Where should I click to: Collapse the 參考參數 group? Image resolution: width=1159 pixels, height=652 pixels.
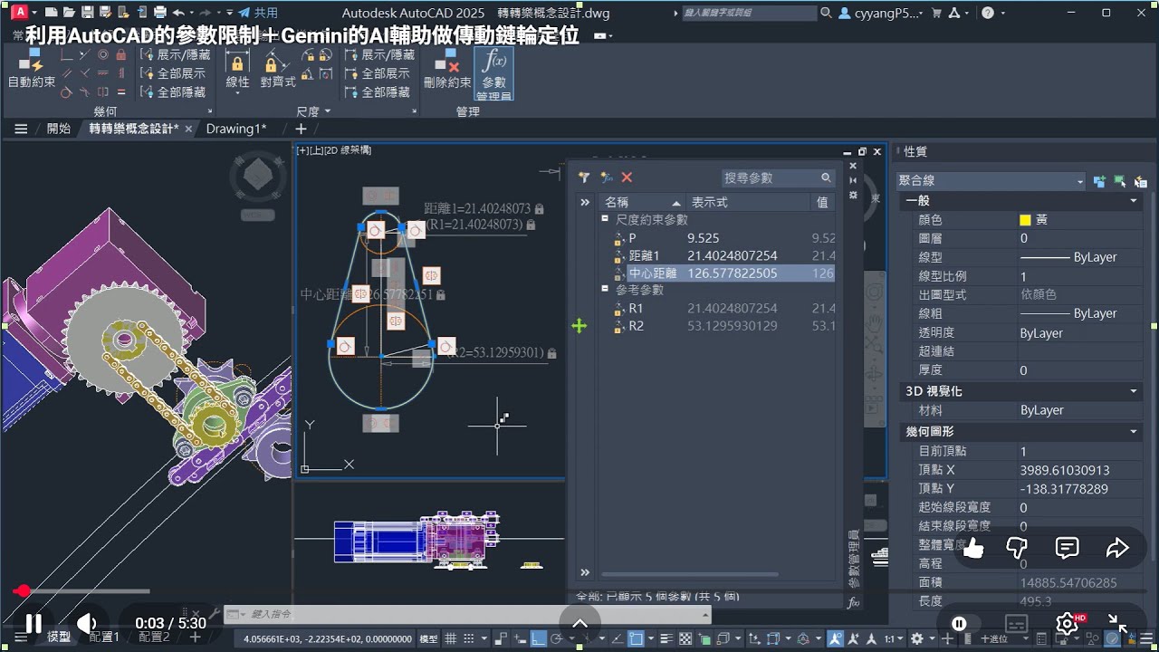605,289
